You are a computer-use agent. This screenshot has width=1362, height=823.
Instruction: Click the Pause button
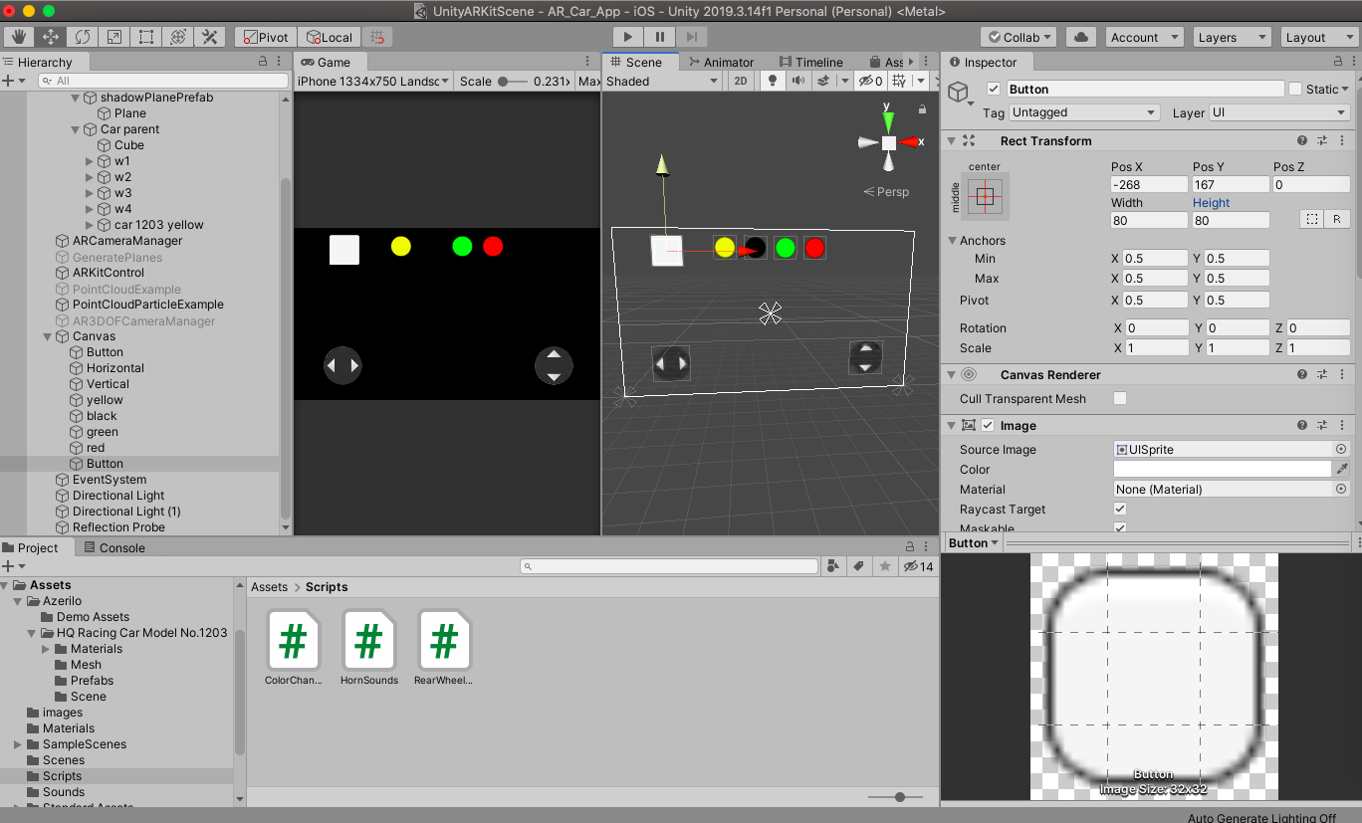(659, 37)
